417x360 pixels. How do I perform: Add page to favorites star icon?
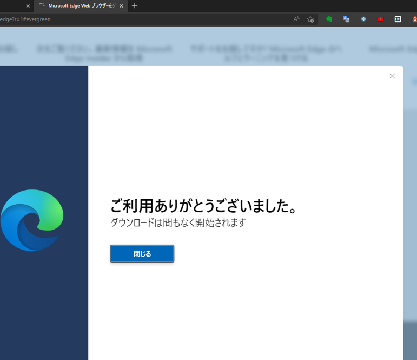(x=310, y=19)
